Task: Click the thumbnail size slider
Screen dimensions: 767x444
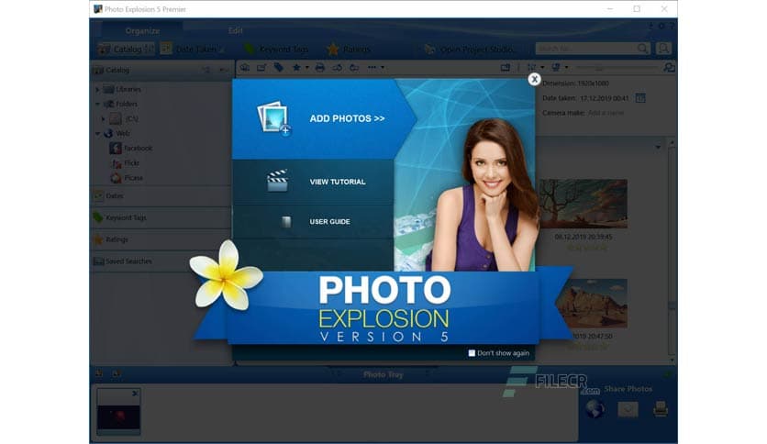Action: tap(617, 68)
